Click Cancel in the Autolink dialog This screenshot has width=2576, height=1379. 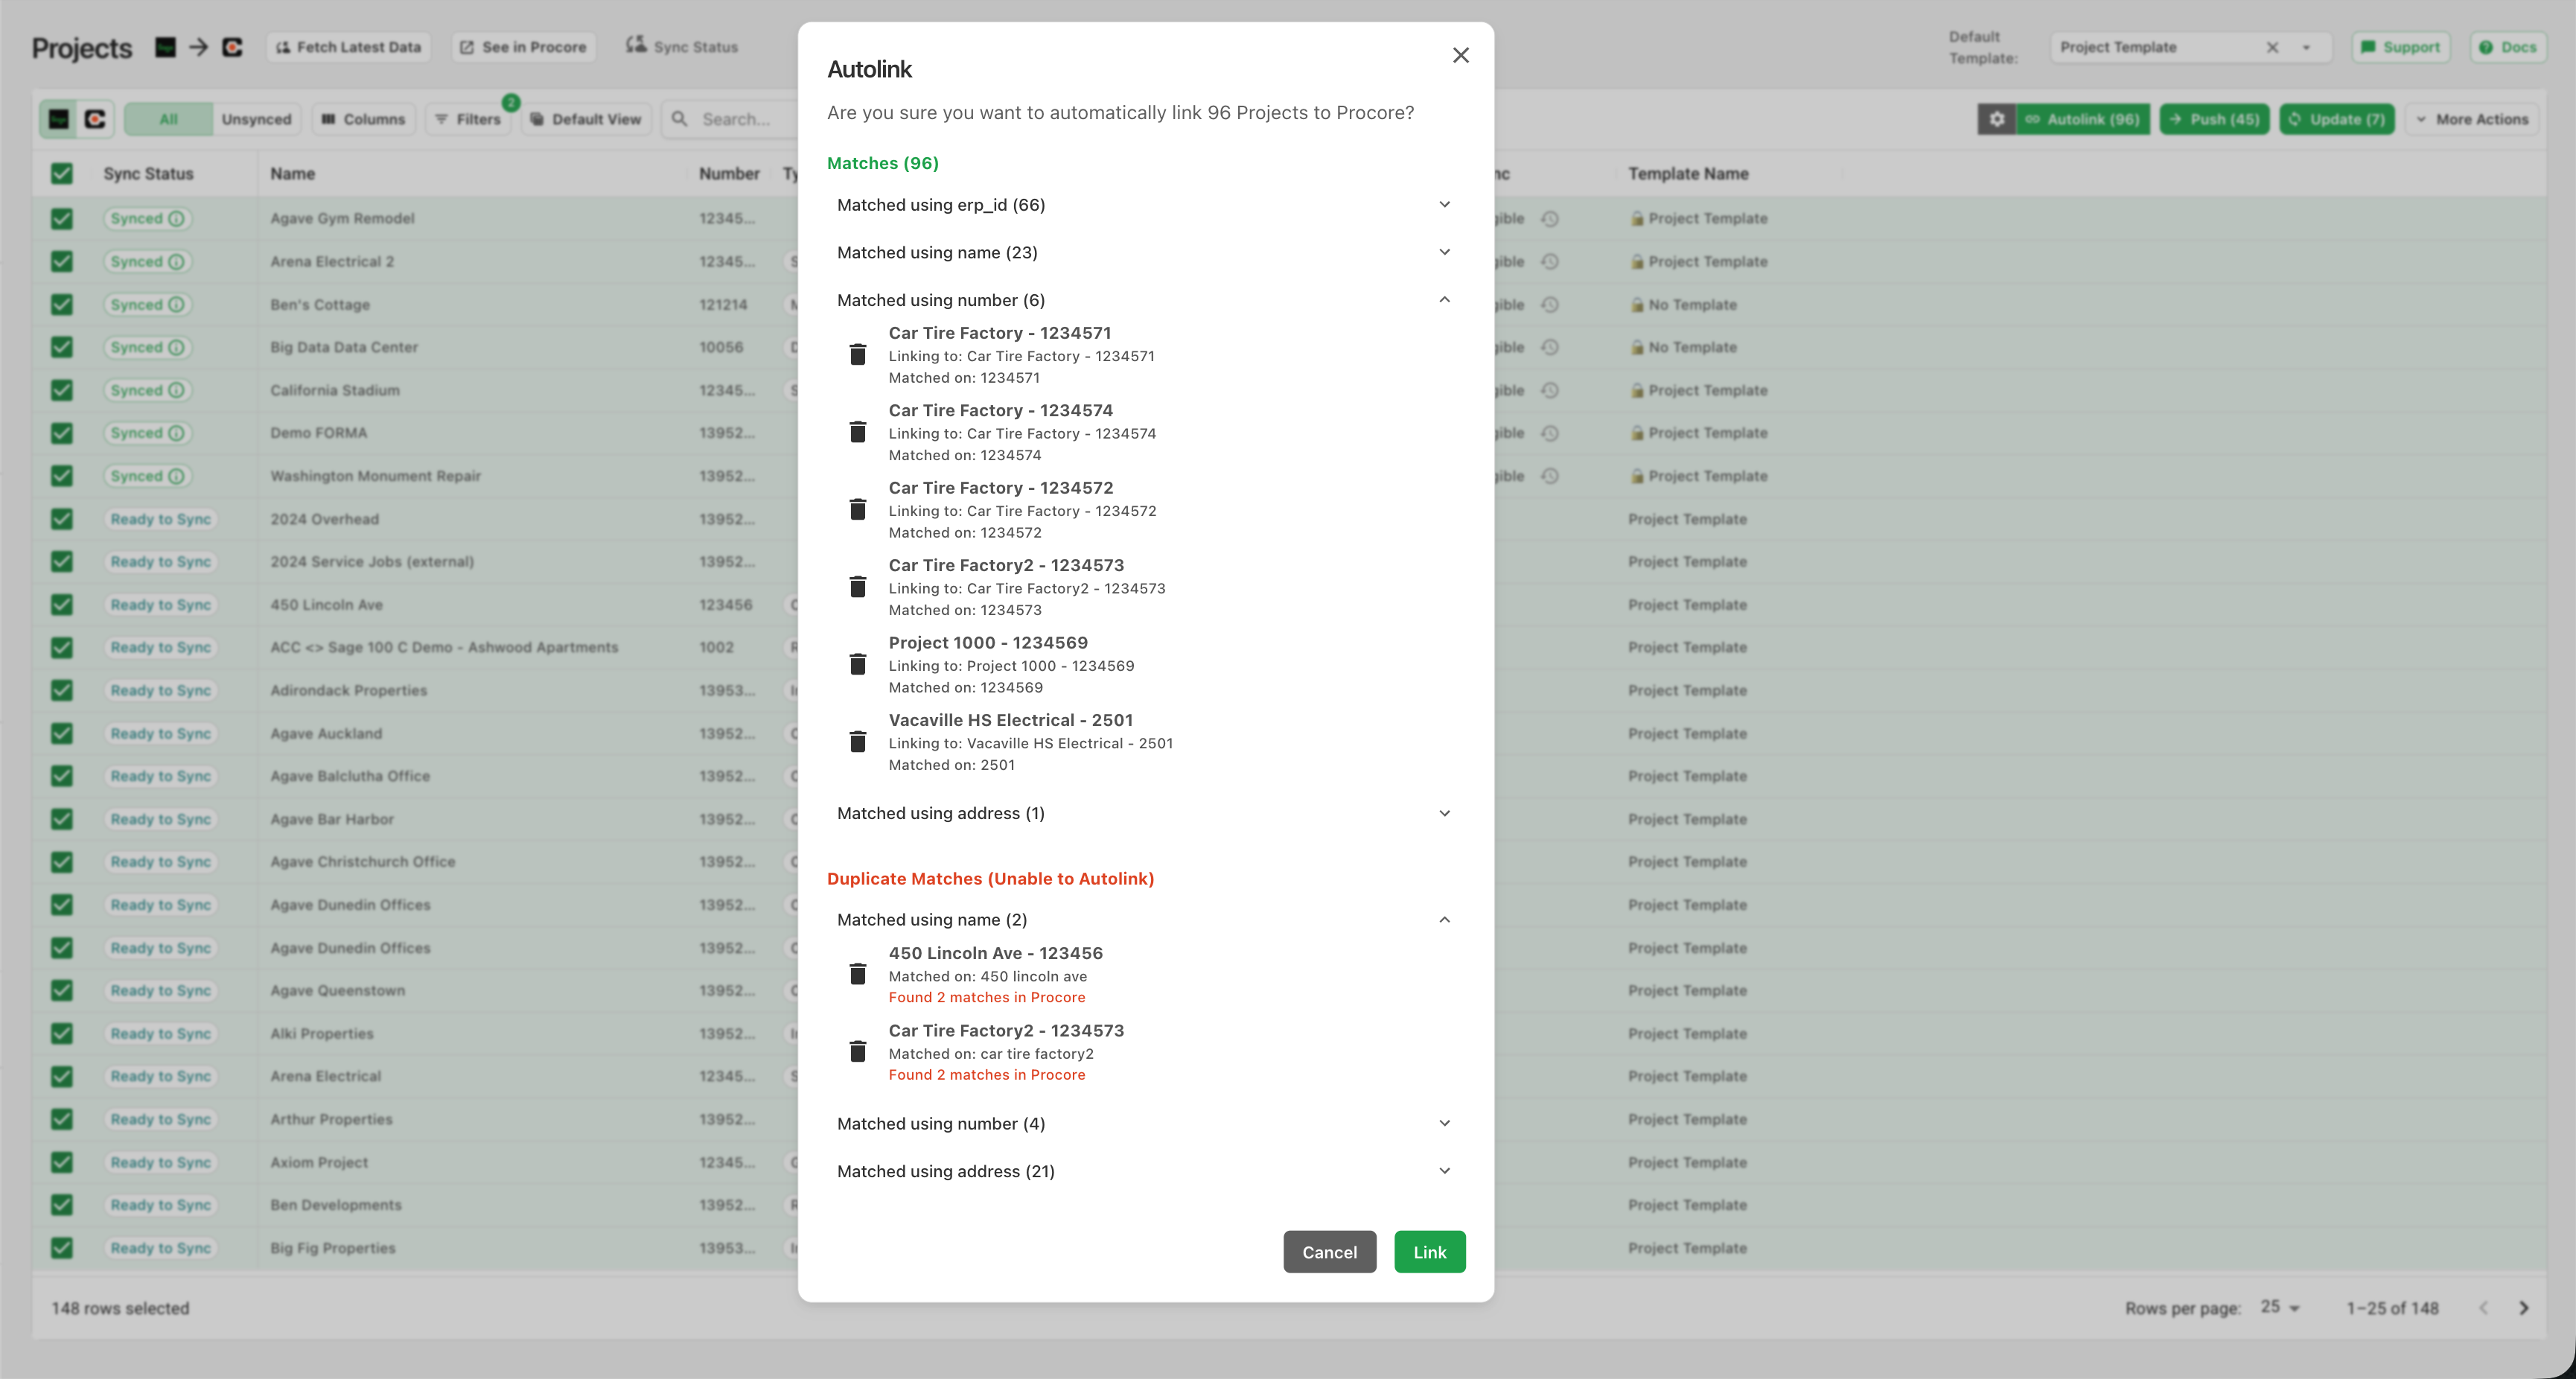(x=1329, y=1252)
